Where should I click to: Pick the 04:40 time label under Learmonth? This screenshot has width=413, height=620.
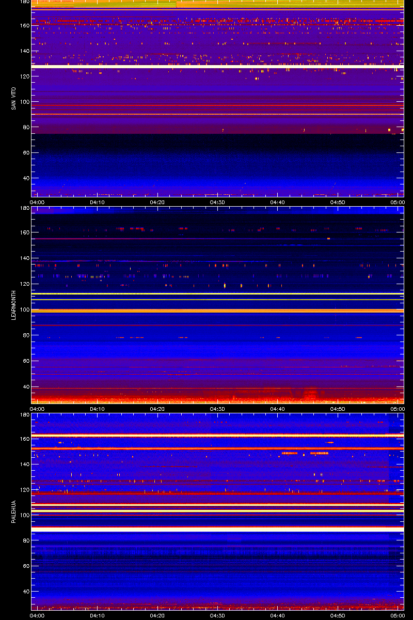point(278,409)
